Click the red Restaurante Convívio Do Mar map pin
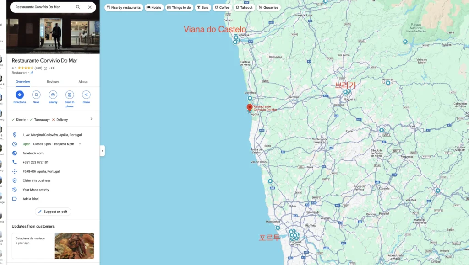The image size is (469, 265). (250, 108)
